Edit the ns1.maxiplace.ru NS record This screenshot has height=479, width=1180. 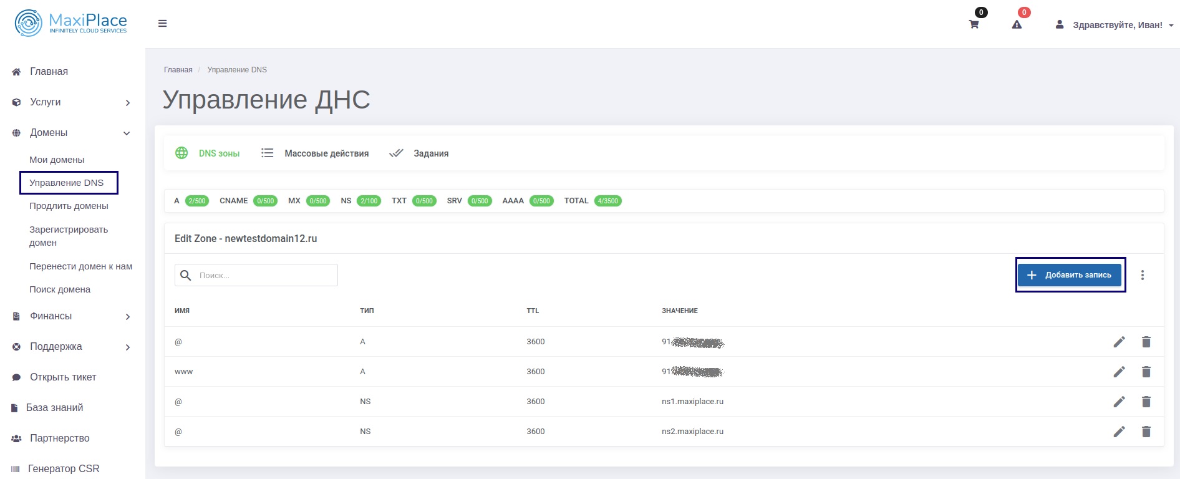point(1120,402)
